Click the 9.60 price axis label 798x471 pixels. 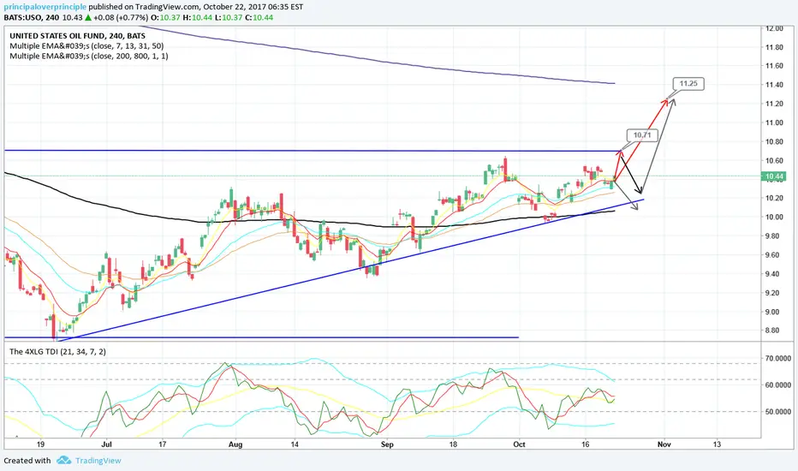[774, 255]
